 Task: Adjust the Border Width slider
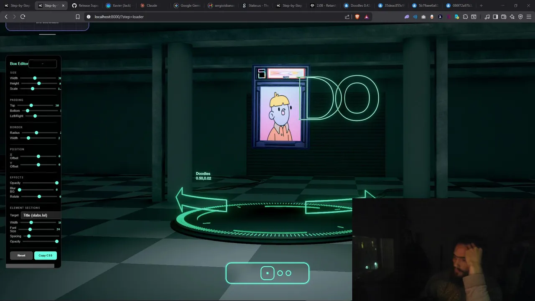(38, 138)
